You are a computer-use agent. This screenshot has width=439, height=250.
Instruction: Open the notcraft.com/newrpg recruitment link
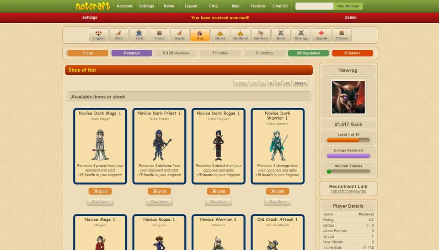[x=349, y=191]
